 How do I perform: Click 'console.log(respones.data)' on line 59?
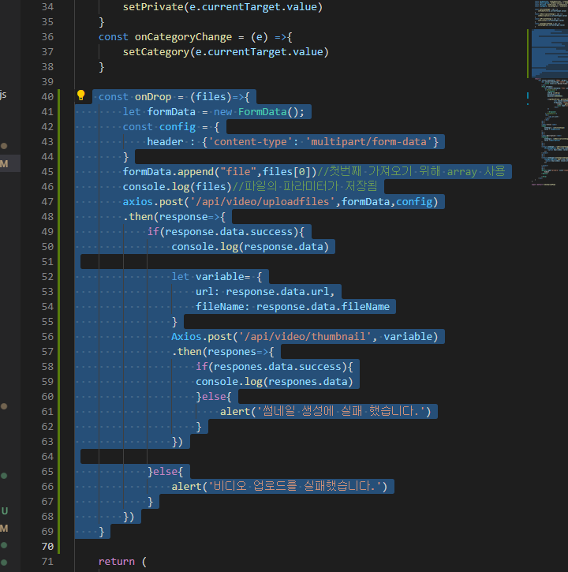[x=274, y=382]
